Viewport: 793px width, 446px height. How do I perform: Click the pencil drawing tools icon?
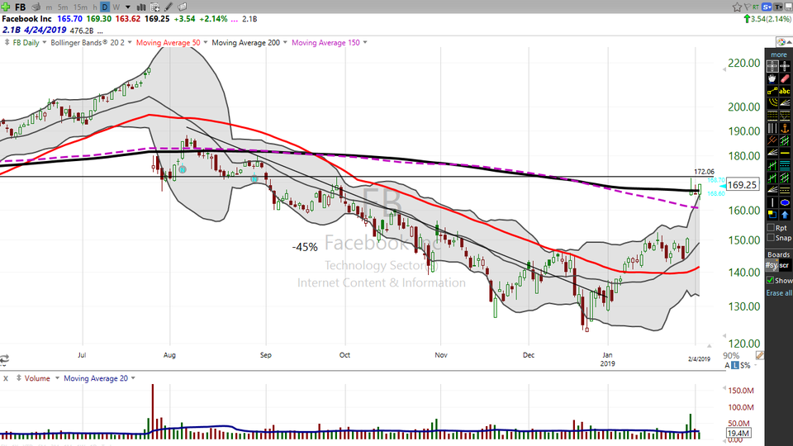169,7
